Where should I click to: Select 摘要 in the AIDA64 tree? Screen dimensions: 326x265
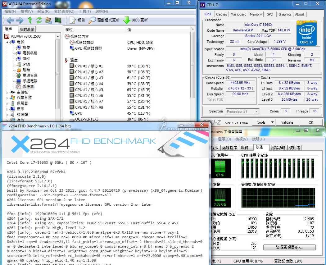click(26, 48)
